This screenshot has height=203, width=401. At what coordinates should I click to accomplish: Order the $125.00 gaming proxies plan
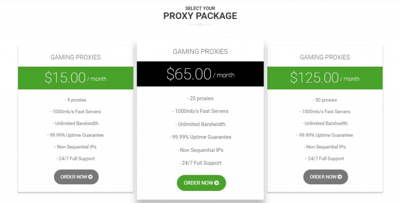(x=325, y=177)
